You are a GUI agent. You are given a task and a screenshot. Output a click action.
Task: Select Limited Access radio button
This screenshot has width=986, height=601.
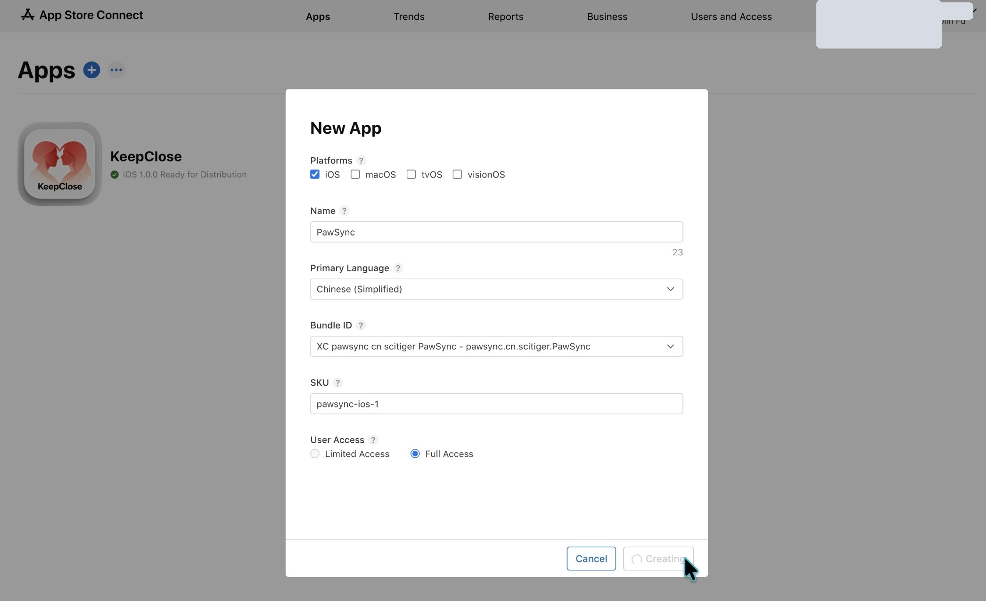(315, 454)
